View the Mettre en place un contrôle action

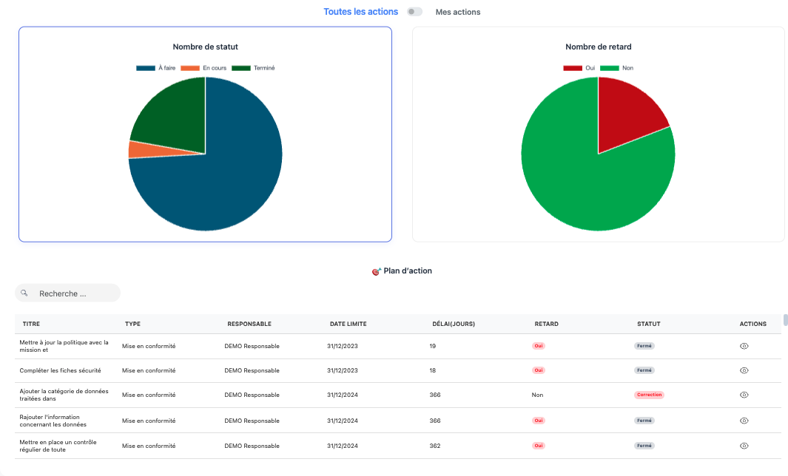(744, 446)
